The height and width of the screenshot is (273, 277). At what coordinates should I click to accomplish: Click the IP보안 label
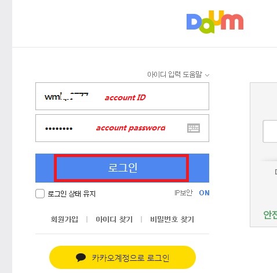coord(184,192)
